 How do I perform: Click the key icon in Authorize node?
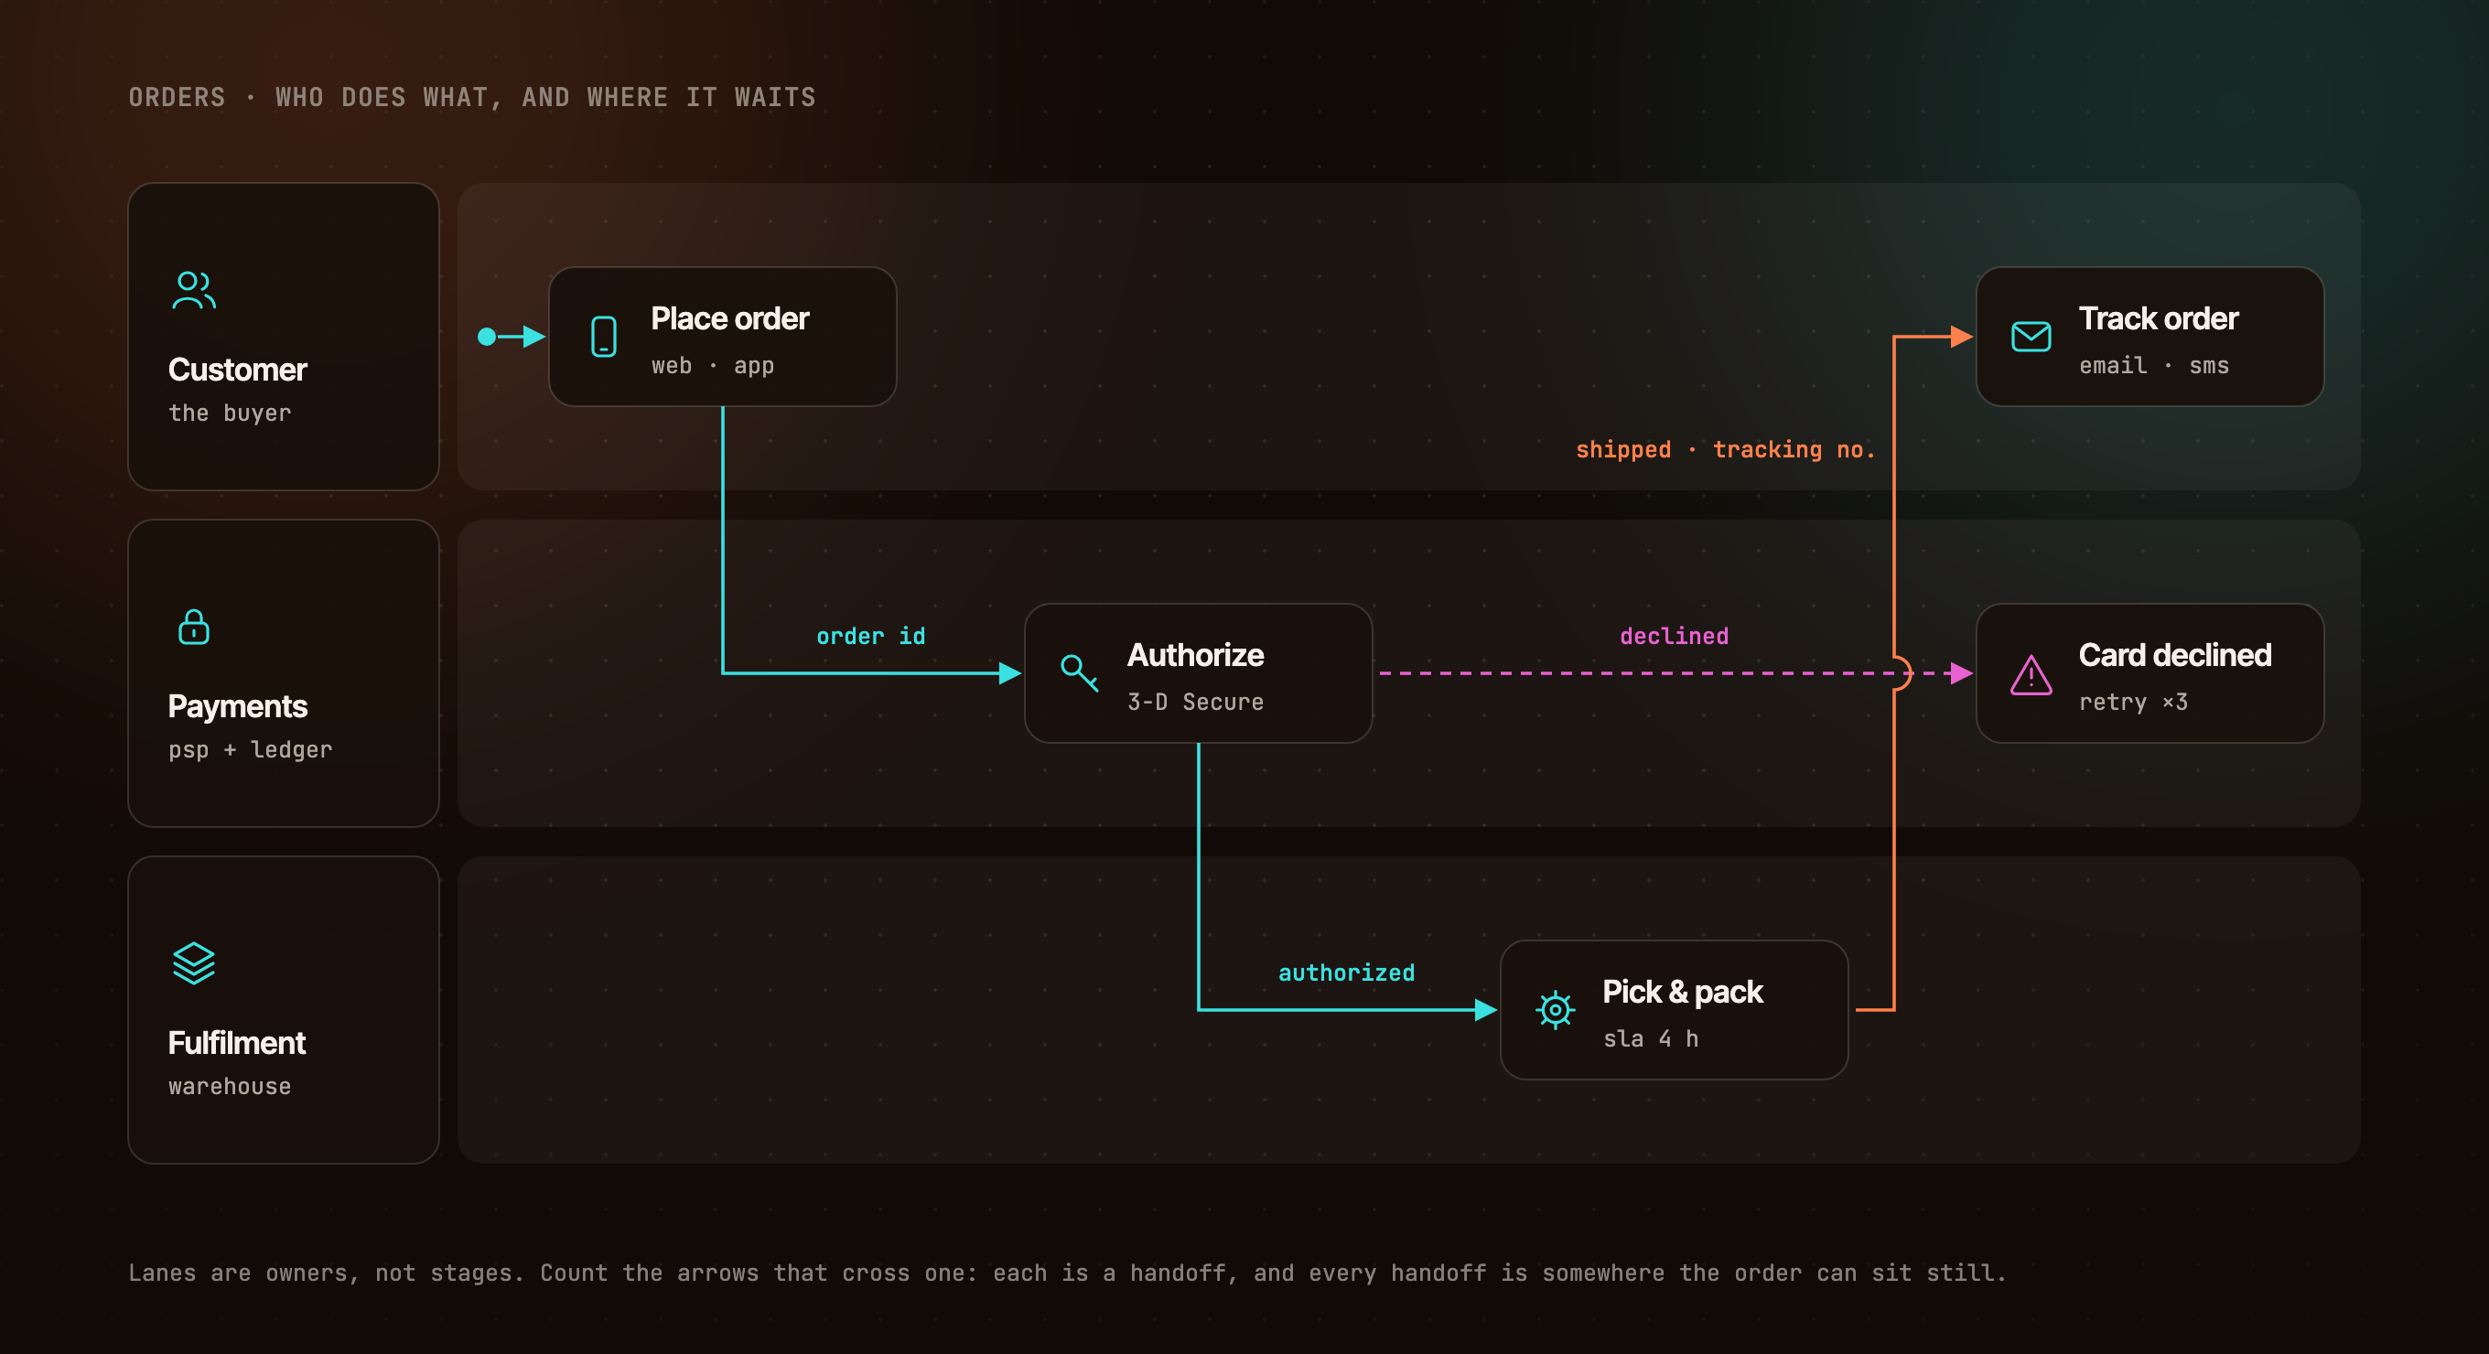coord(1079,672)
